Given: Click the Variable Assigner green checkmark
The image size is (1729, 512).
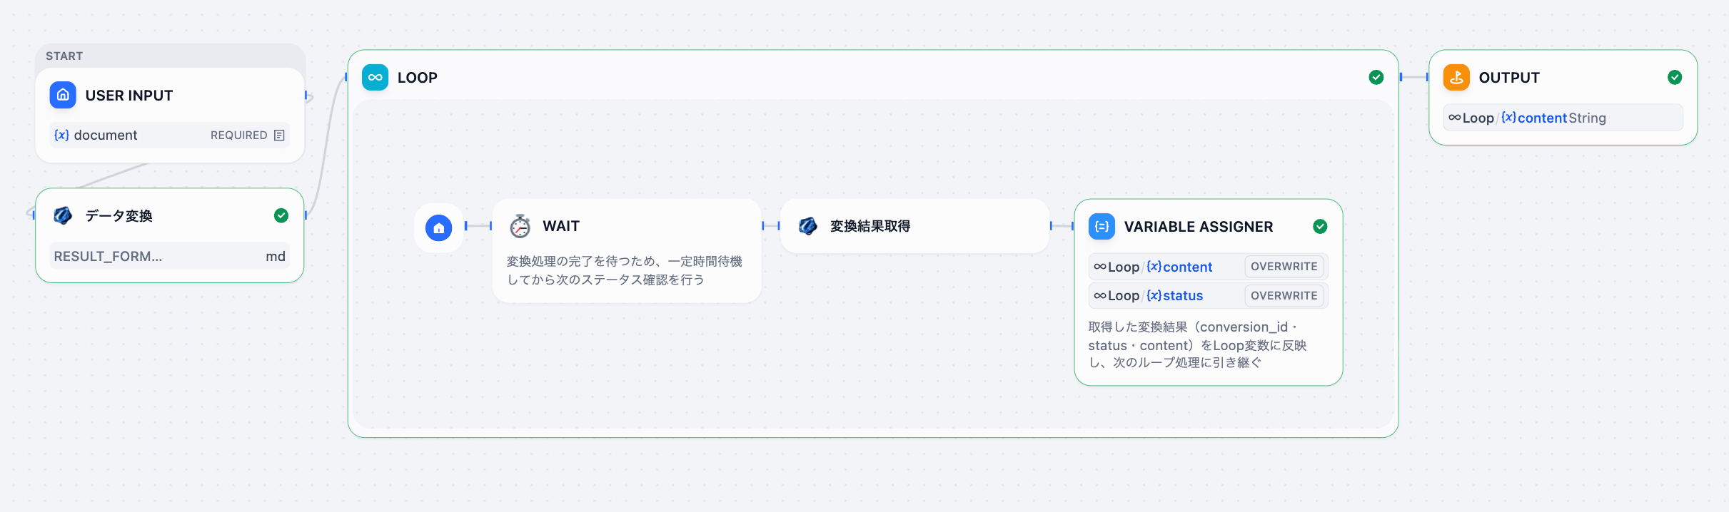Looking at the screenshot, I should point(1320,226).
